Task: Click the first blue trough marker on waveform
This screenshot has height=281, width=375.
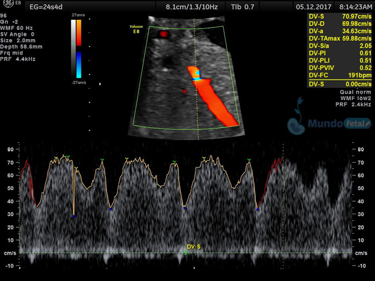Action: [x=74, y=216]
